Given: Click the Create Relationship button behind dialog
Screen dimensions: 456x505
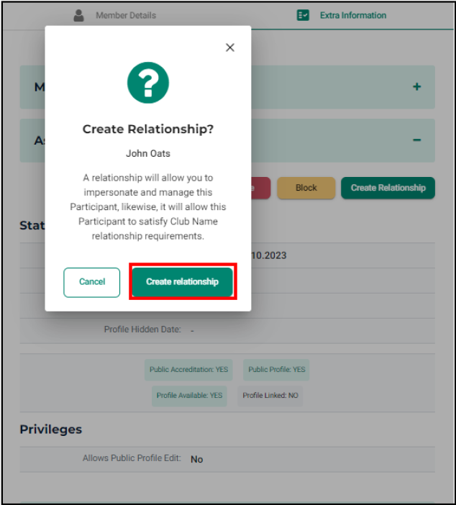Looking at the screenshot, I should 388,188.
